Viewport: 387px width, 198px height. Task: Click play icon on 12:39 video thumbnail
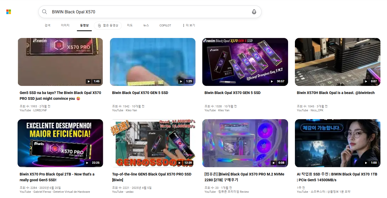[179, 163]
